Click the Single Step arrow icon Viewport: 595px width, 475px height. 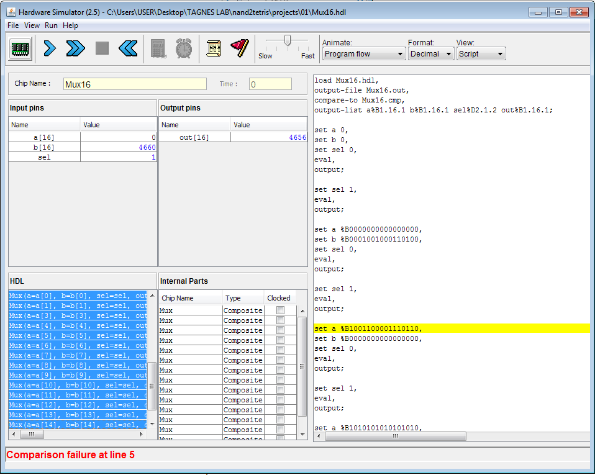pos(50,48)
